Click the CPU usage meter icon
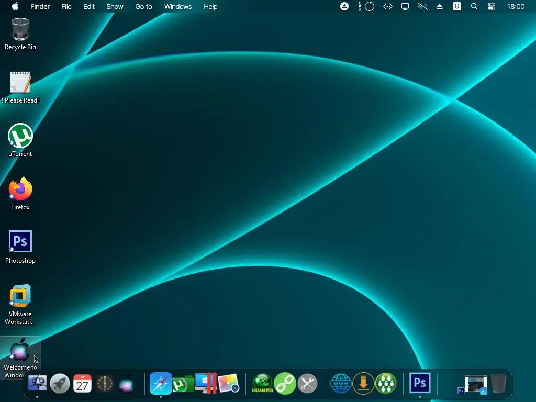Viewport: 536px width, 402px height. click(366, 6)
